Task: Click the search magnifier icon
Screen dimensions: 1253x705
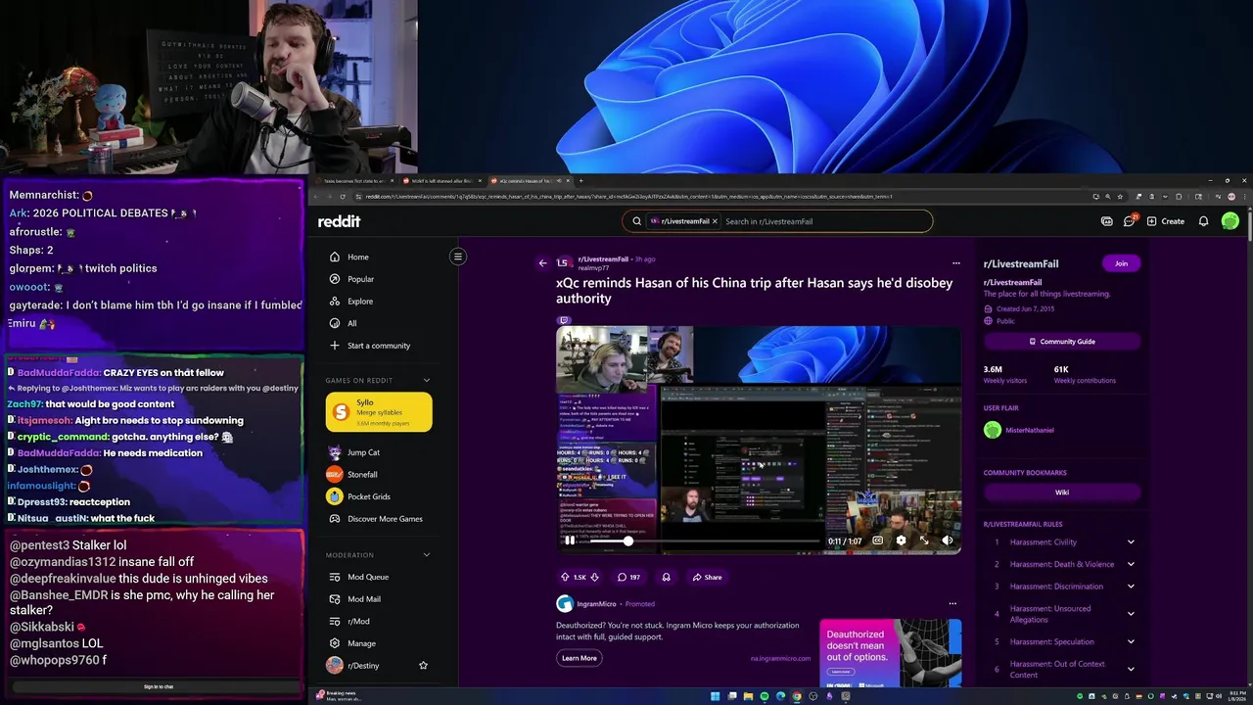Action: pos(636,221)
